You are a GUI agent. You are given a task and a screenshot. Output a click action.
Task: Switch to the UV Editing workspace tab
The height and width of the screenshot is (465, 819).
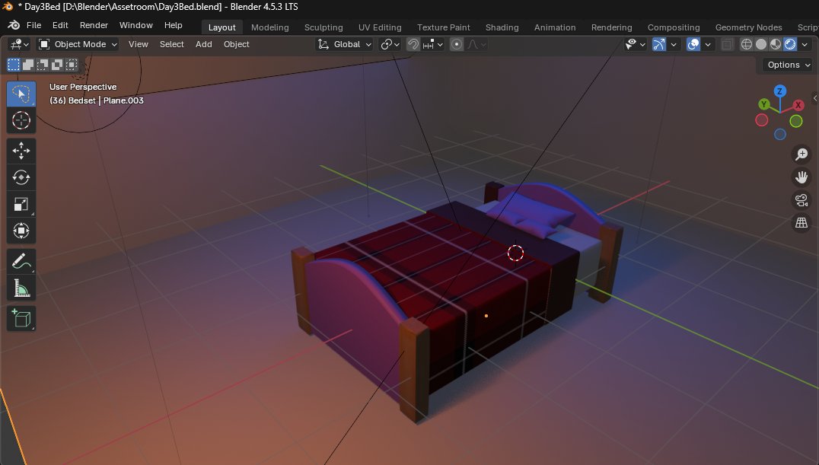380,27
